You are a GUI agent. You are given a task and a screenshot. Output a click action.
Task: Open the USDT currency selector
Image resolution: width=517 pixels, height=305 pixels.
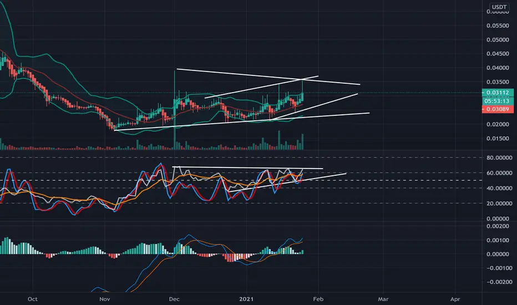[x=499, y=7]
